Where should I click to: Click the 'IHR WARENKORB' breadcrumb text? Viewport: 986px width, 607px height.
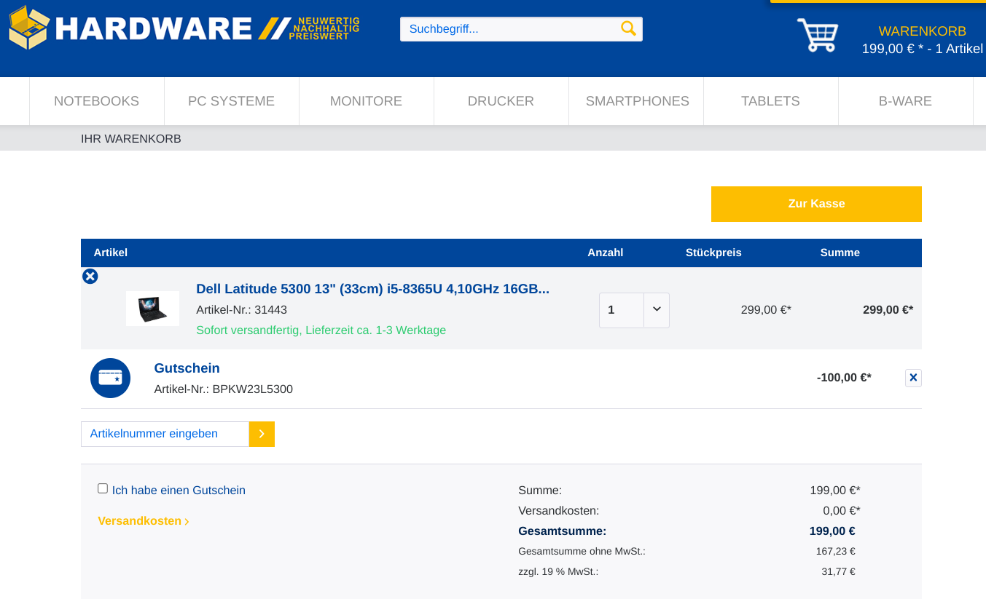[x=131, y=139]
